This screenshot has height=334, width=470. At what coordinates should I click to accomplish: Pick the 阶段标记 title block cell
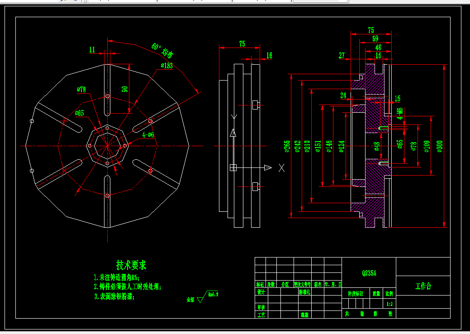356,294
